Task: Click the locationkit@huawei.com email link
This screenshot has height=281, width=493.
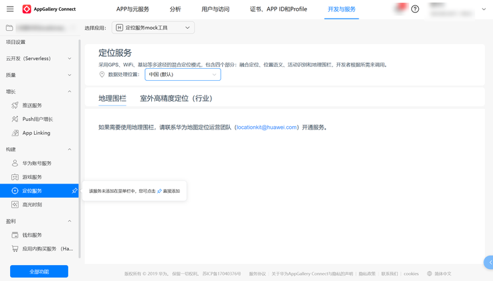Action: coord(266,127)
